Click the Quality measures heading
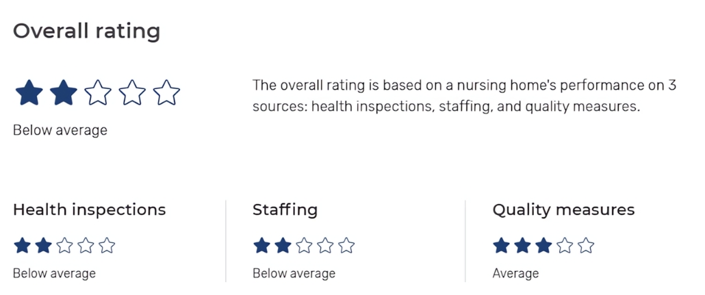This screenshot has height=295, width=705. pyautogui.click(x=563, y=209)
